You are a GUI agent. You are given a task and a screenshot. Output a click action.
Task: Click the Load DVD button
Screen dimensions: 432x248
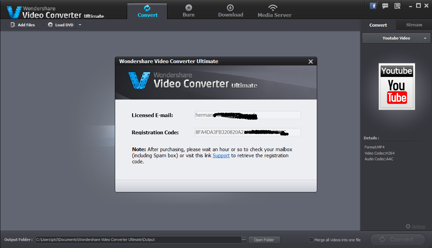[x=60, y=25]
